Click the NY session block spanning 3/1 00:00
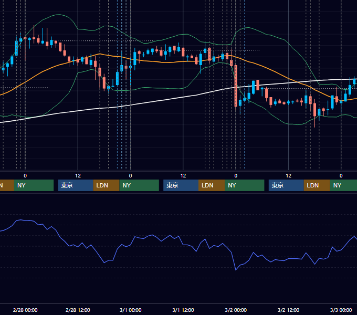 pos(139,185)
